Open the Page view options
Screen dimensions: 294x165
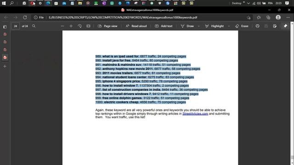click(x=107, y=26)
